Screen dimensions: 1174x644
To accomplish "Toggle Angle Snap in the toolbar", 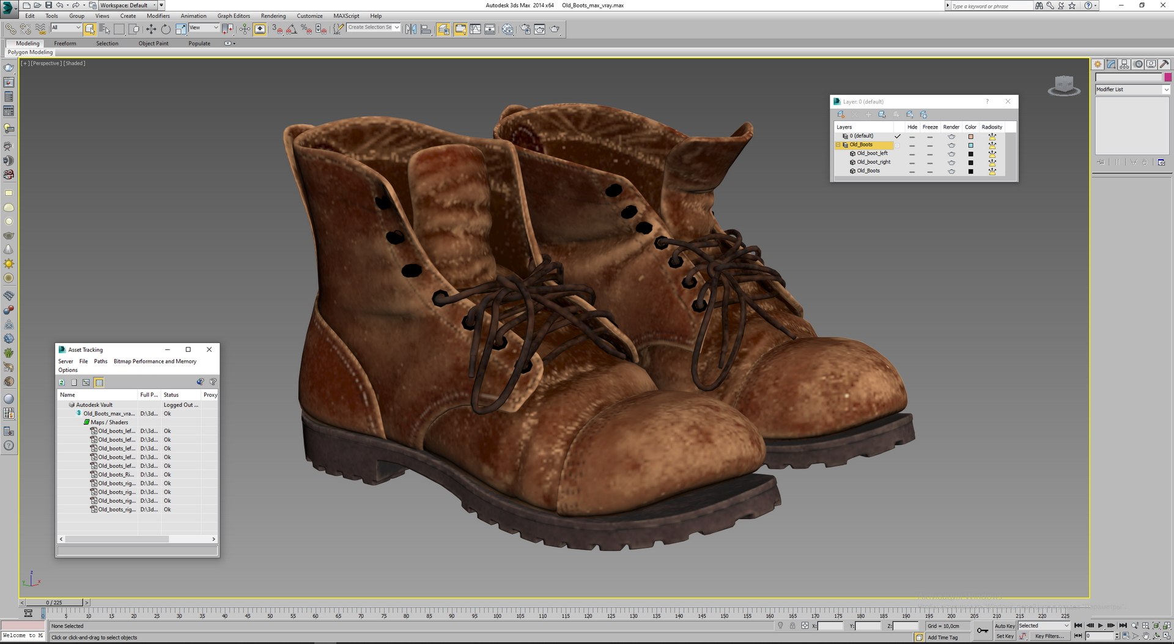I will pos(292,29).
